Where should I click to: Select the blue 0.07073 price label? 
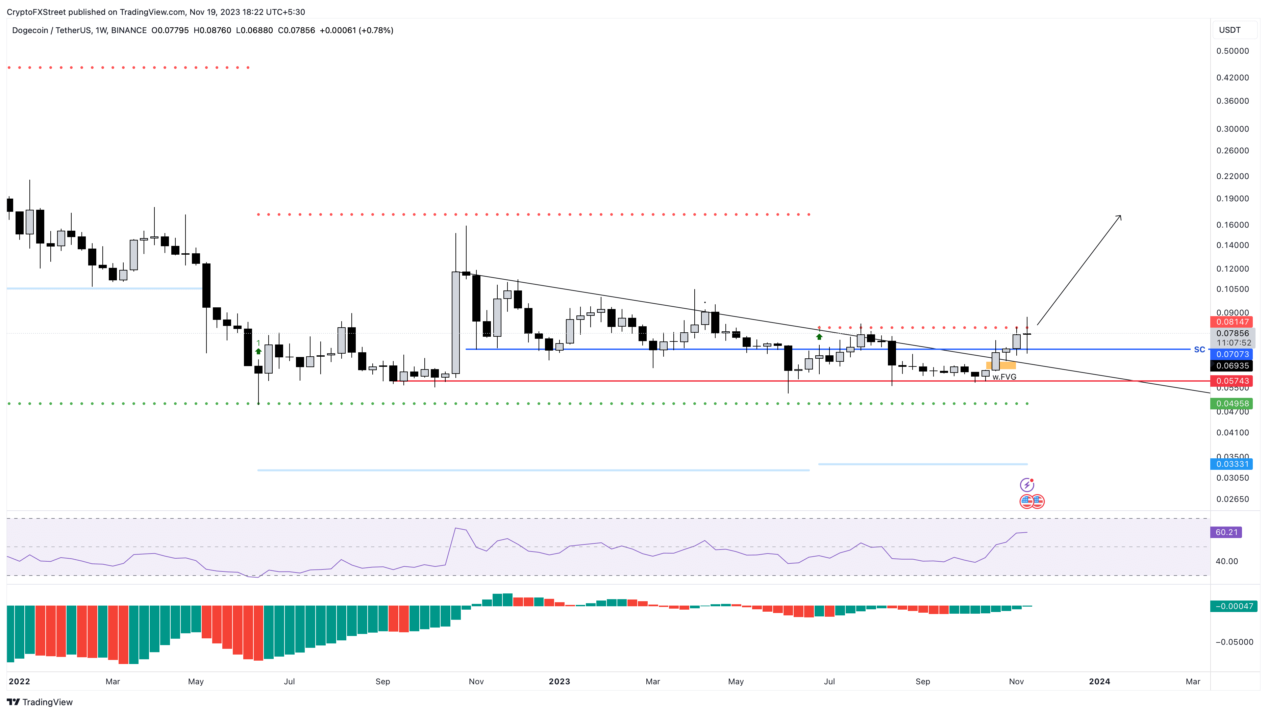tap(1232, 354)
